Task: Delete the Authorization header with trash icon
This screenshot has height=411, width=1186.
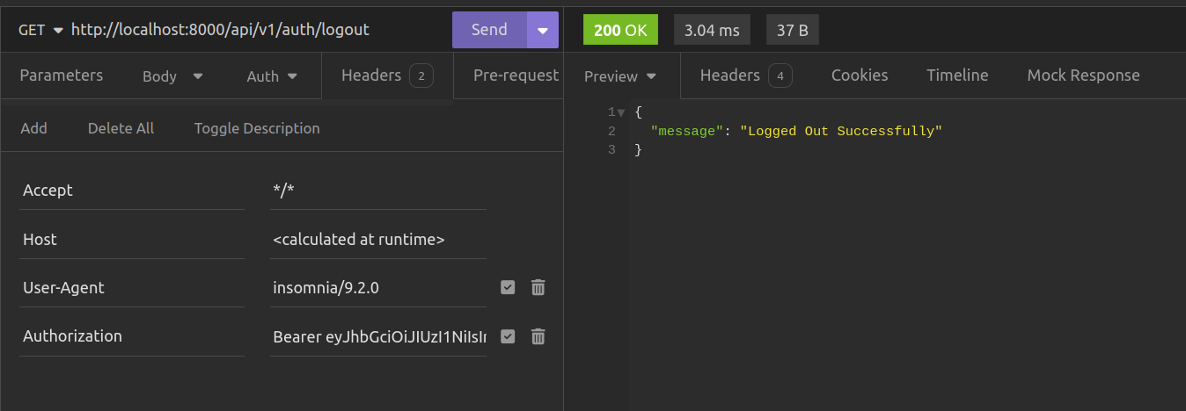Action: 538,336
